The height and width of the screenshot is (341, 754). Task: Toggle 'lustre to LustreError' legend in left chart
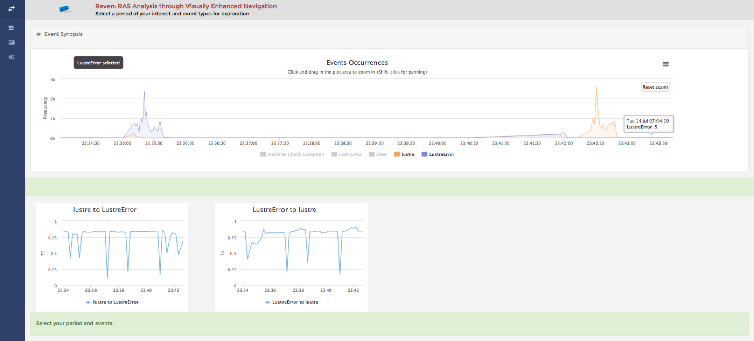coord(115,302)
